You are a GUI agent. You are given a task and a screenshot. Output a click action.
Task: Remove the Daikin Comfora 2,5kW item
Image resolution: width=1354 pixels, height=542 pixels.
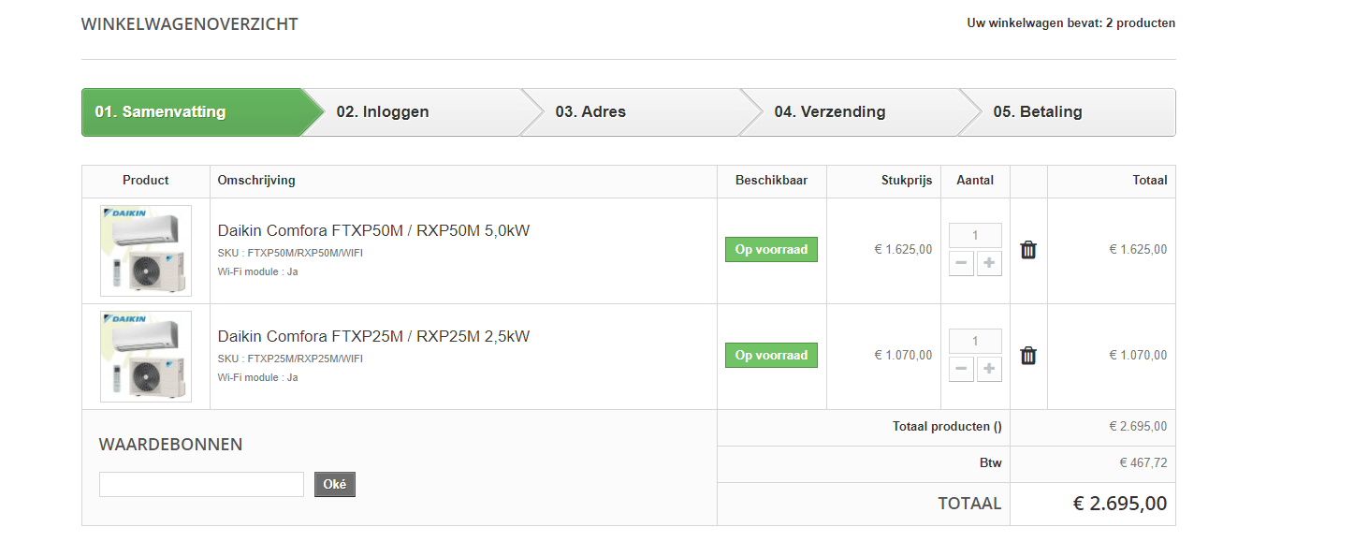click(1028, 356)
